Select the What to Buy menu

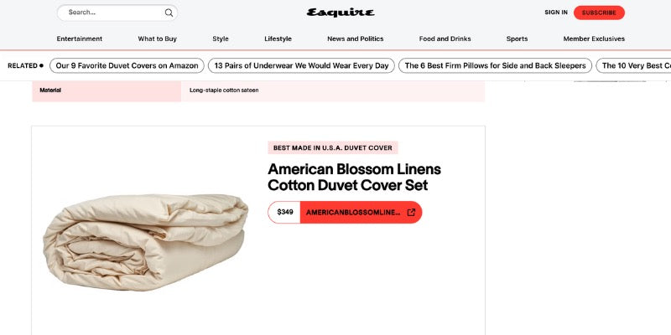[x=158, y=39]
